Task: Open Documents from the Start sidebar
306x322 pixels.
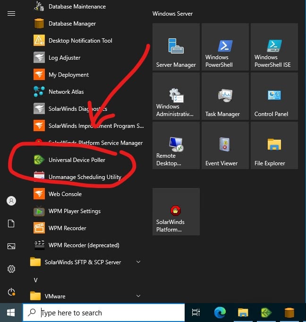Action: [11, 224]
